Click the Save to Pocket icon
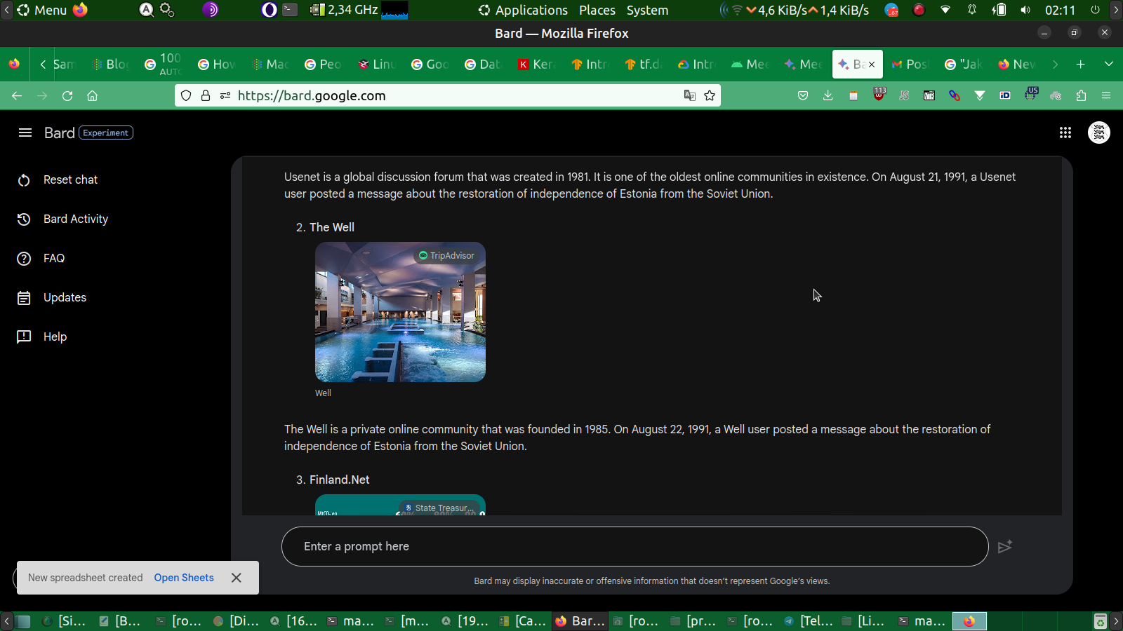The width and height of the screenshot is (1123, 631). 803,96
